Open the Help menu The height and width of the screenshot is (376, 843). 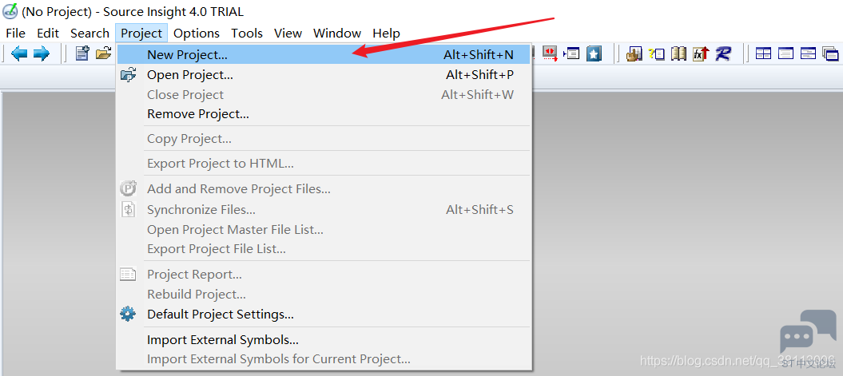tap(386, 33)
